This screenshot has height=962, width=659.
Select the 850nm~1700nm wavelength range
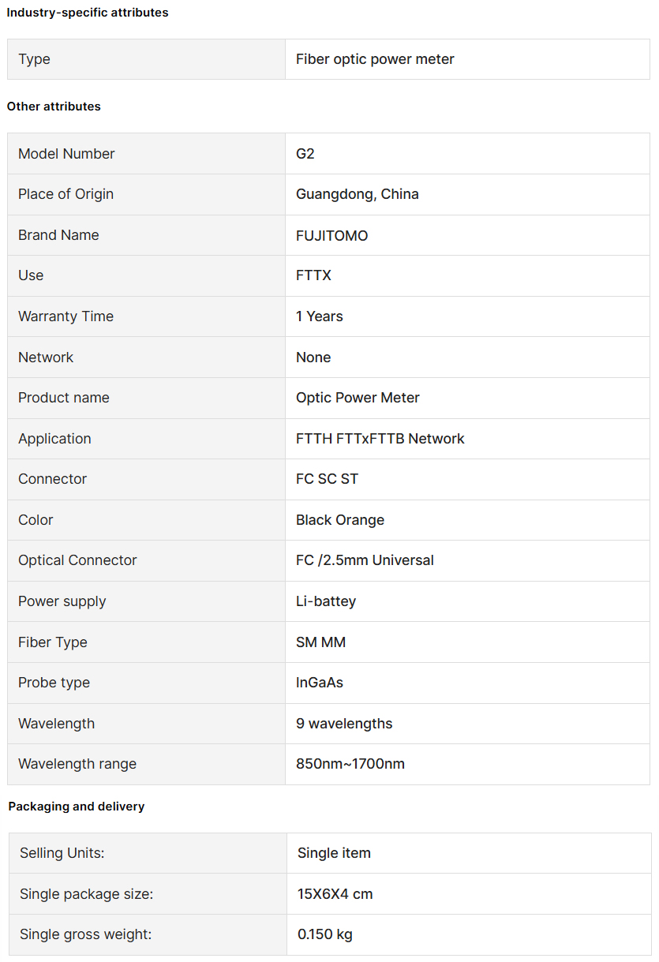point(350,764)
